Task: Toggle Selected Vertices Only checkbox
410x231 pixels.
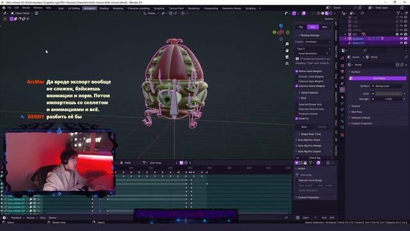Action: pos(297,109)
